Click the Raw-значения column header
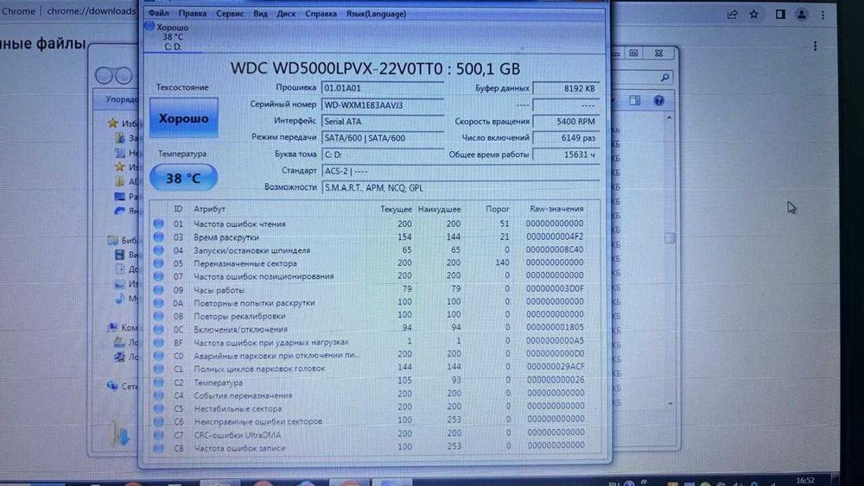864x486 pixels. coord(556,209)
